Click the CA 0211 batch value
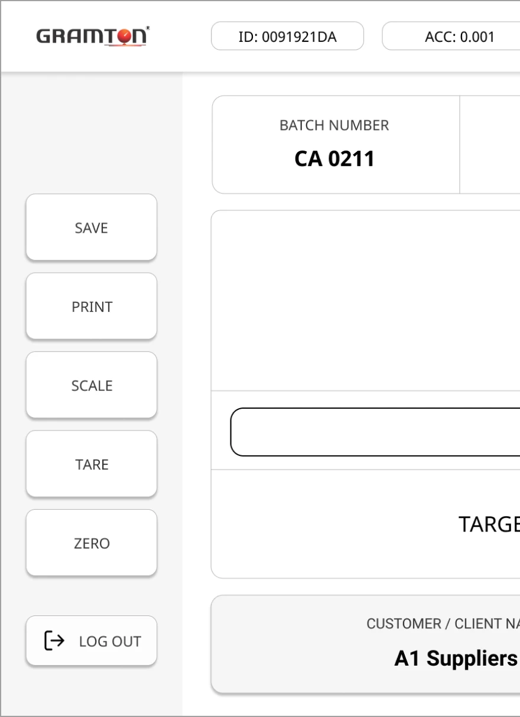 pyautogui.click(x=334, y=159)
